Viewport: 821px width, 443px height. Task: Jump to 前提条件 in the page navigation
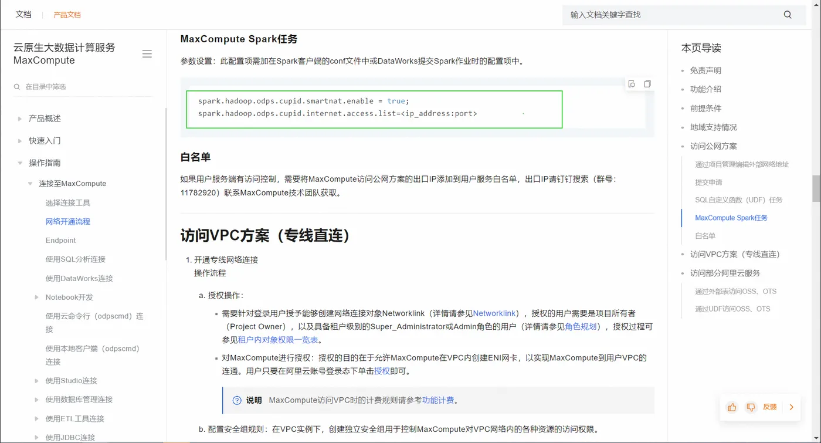tap(705, 109)
